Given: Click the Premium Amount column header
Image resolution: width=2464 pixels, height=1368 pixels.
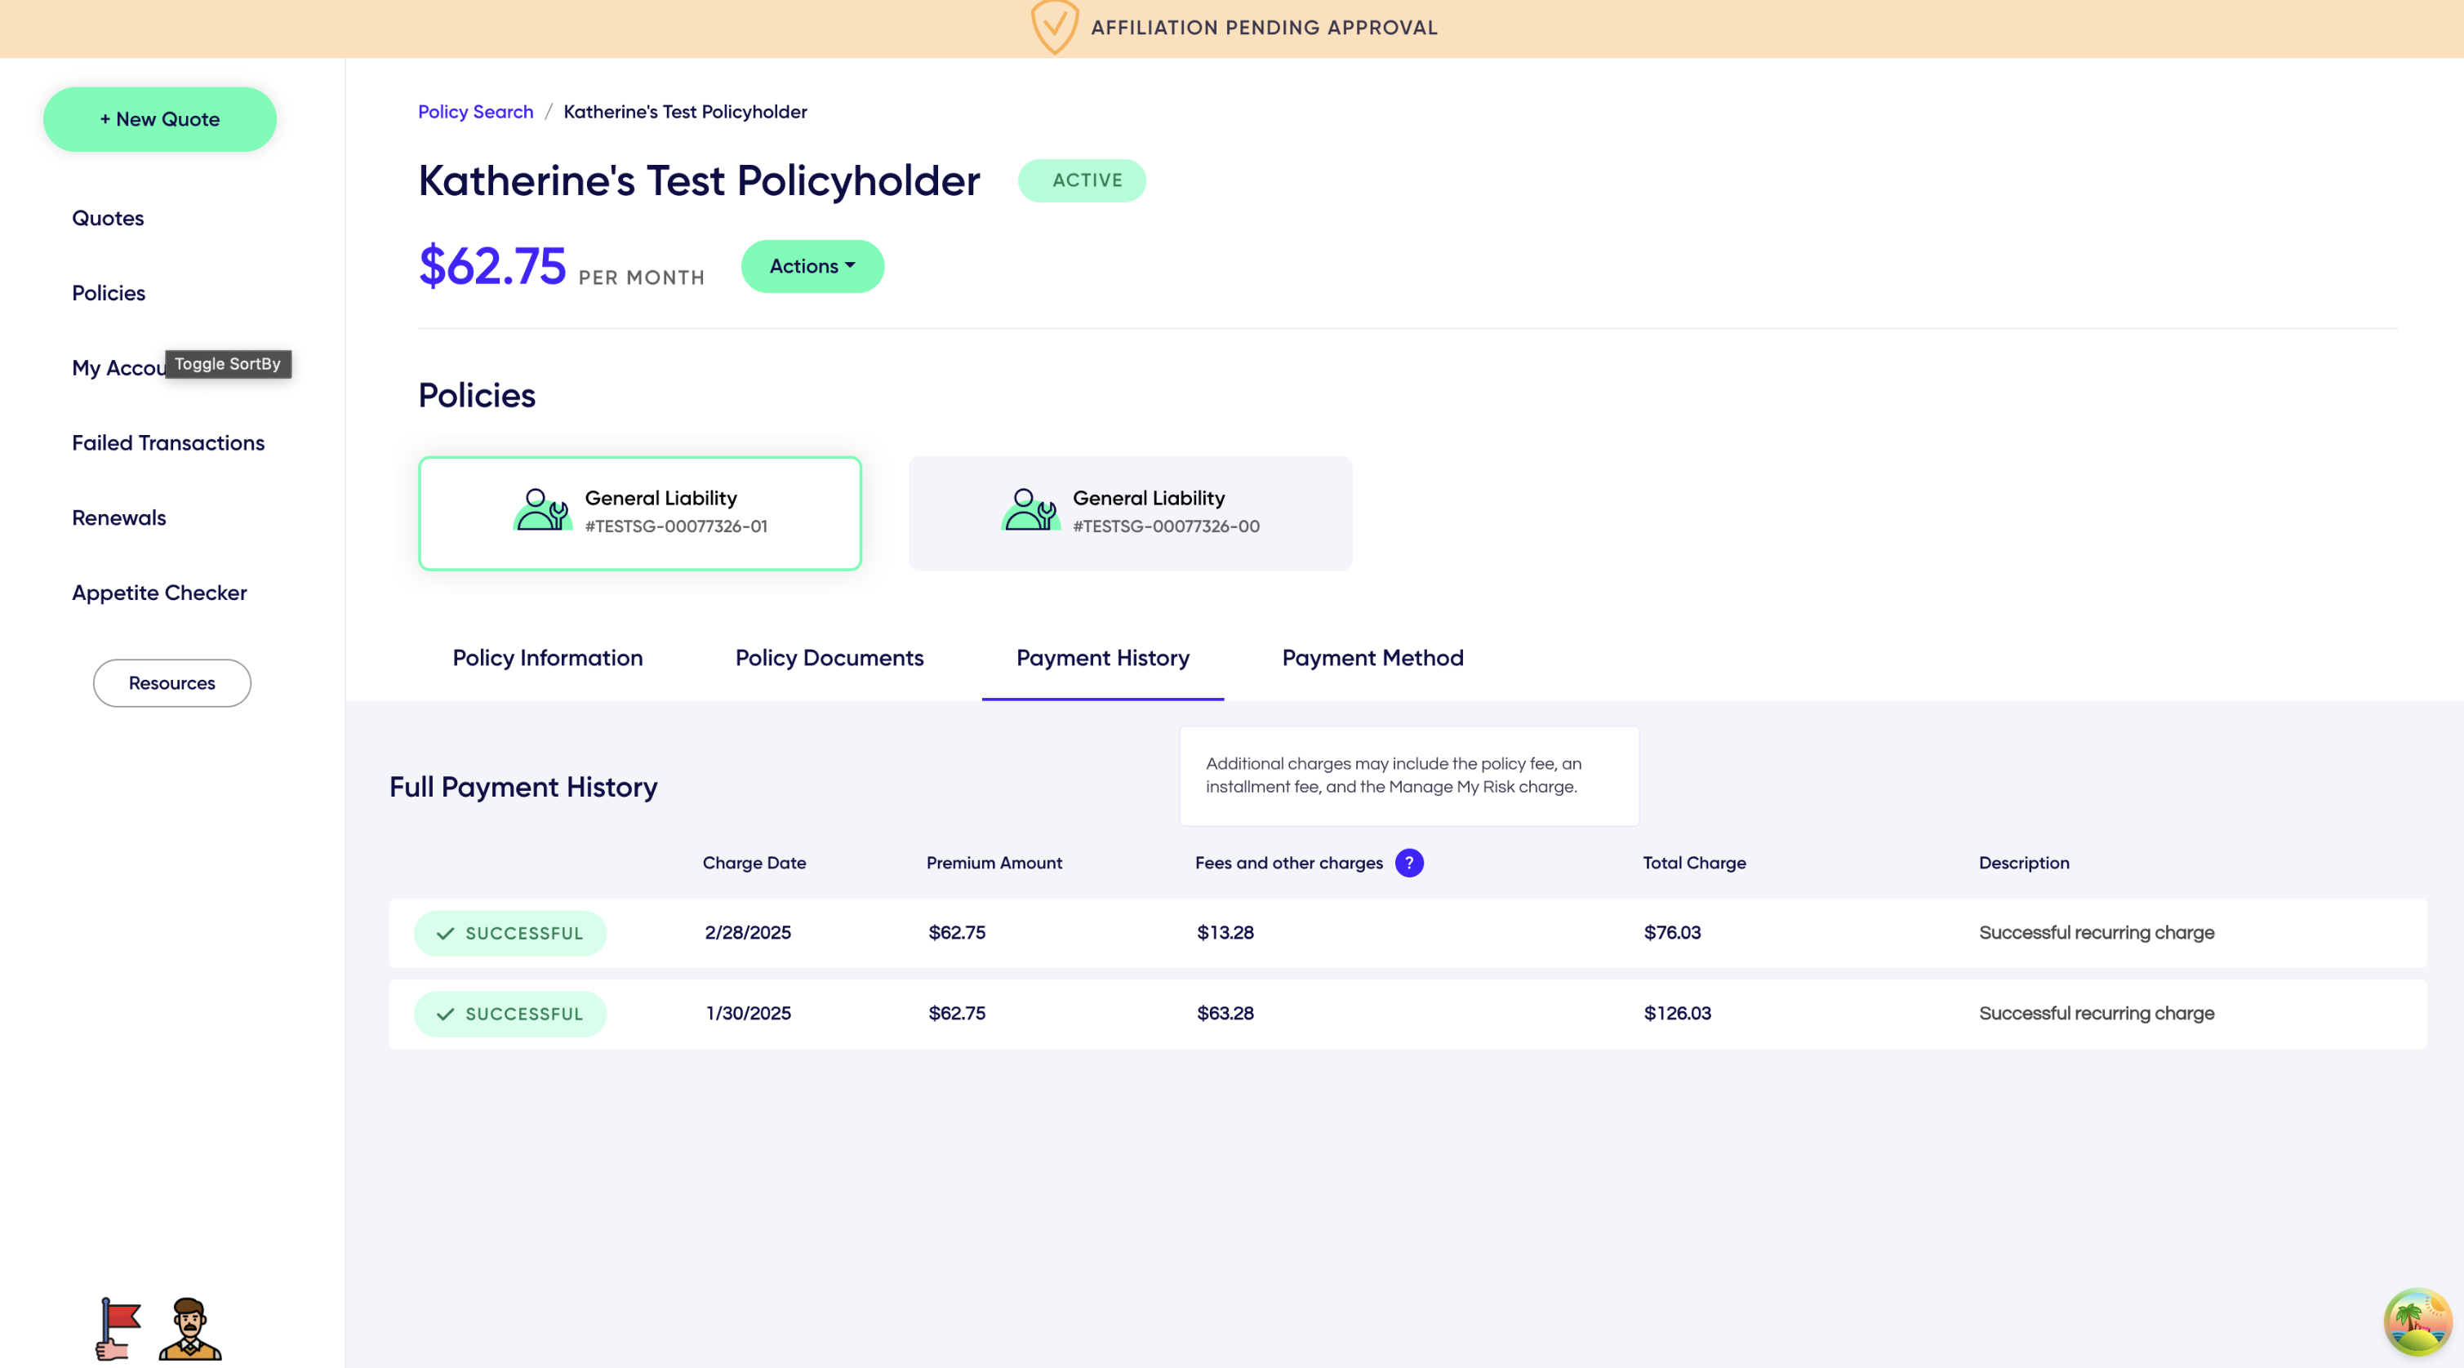Looking at the screenshot, I should coord(994,862).
